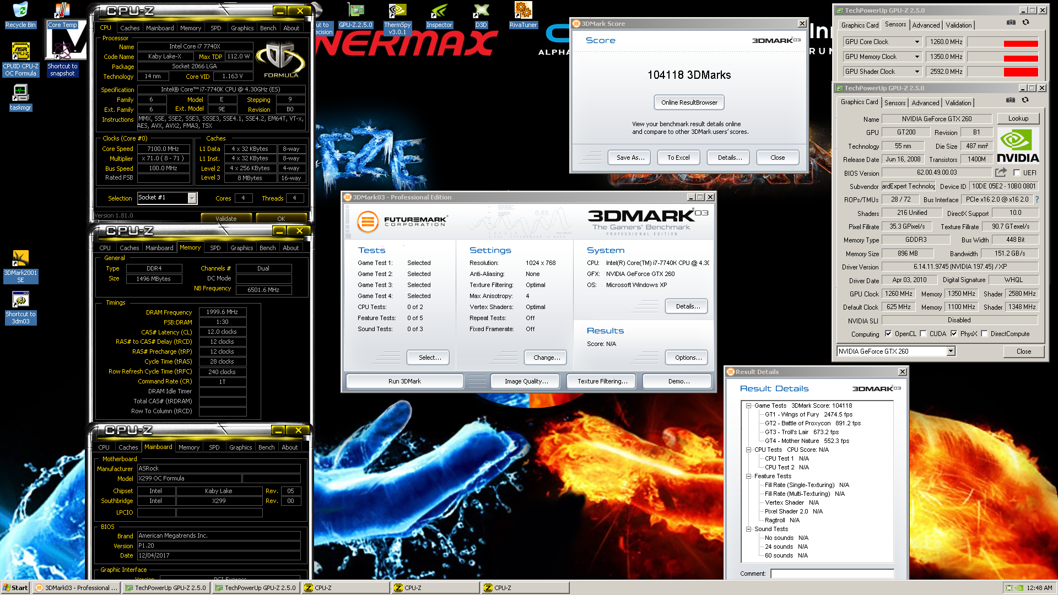
Task: Click Run 3DMark button
Action: 404,381
